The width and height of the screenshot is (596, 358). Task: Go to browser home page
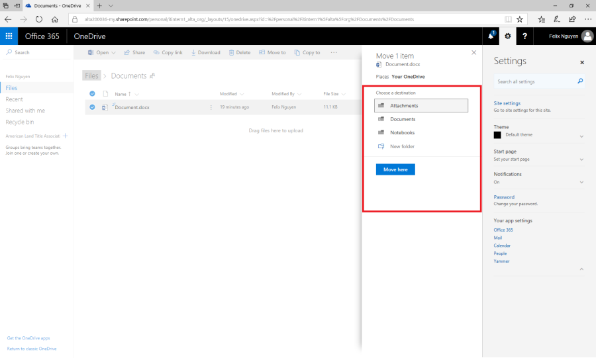coord(55,19)
